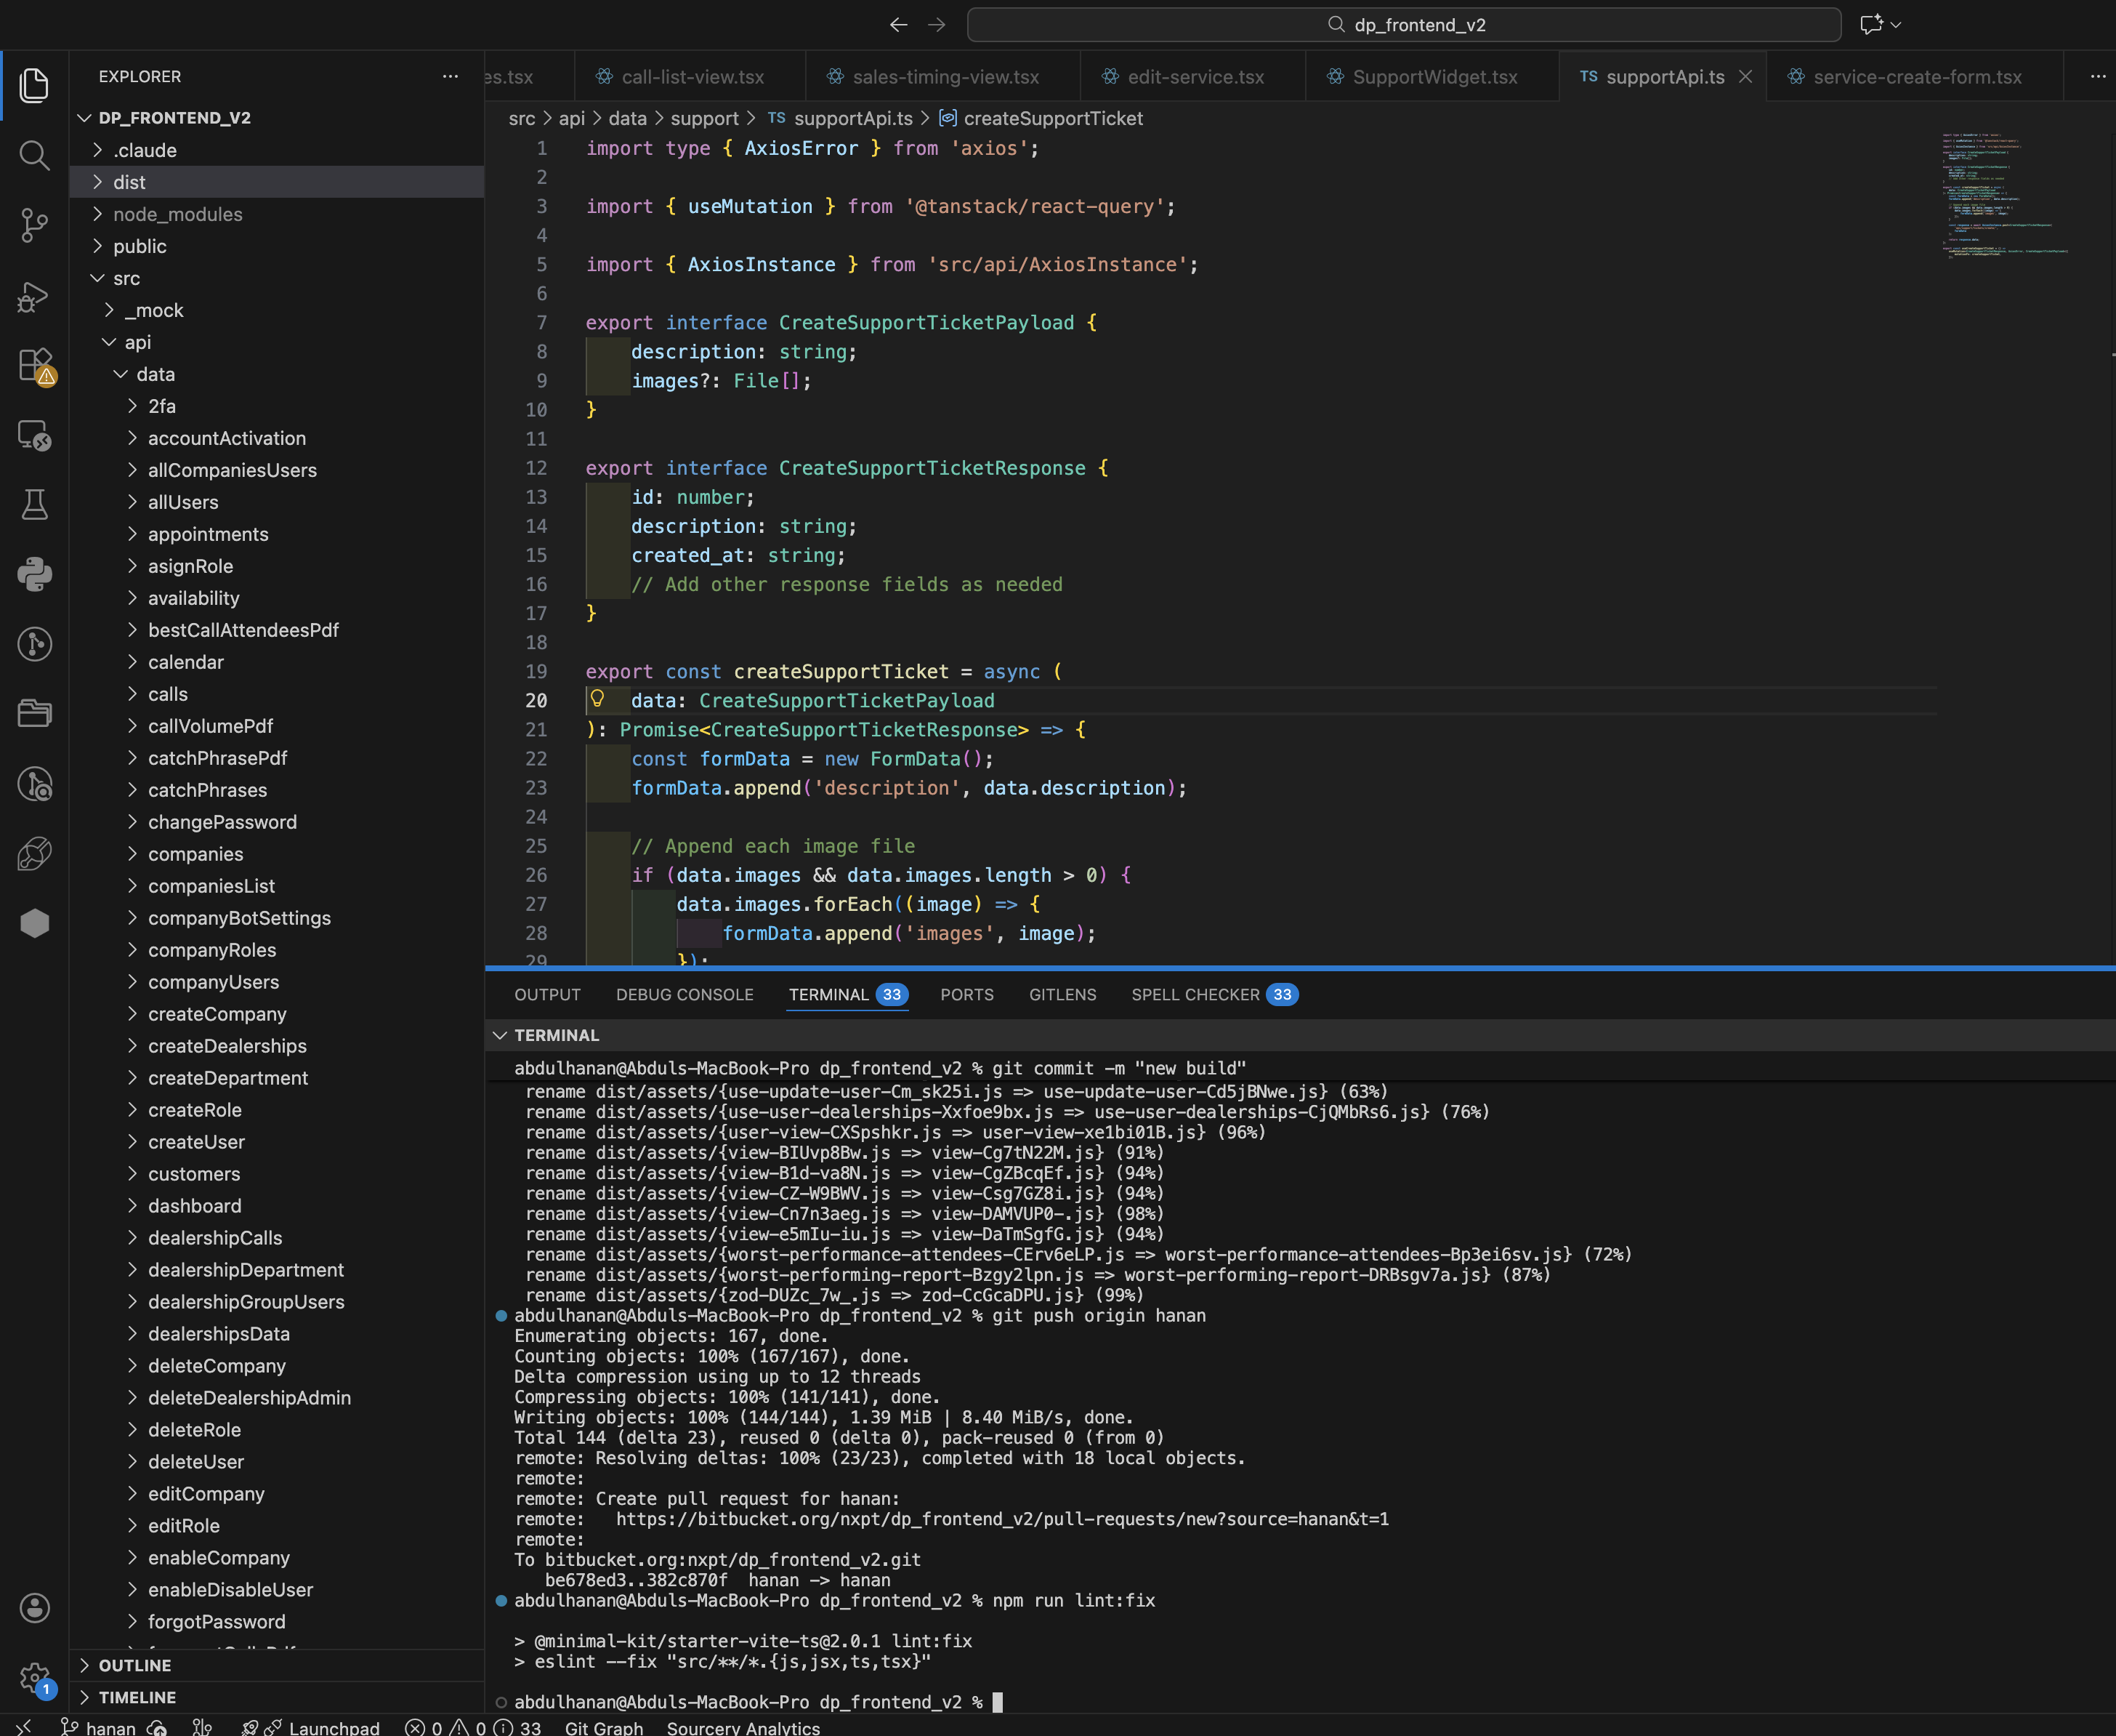The width and height of the screenshot is (2116, 1736).
Task: Click Git Graph in status bar
Action: [x=604, y=1727]
